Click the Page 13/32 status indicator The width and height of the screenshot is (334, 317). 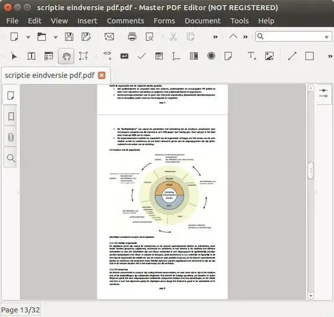(20, 310)
